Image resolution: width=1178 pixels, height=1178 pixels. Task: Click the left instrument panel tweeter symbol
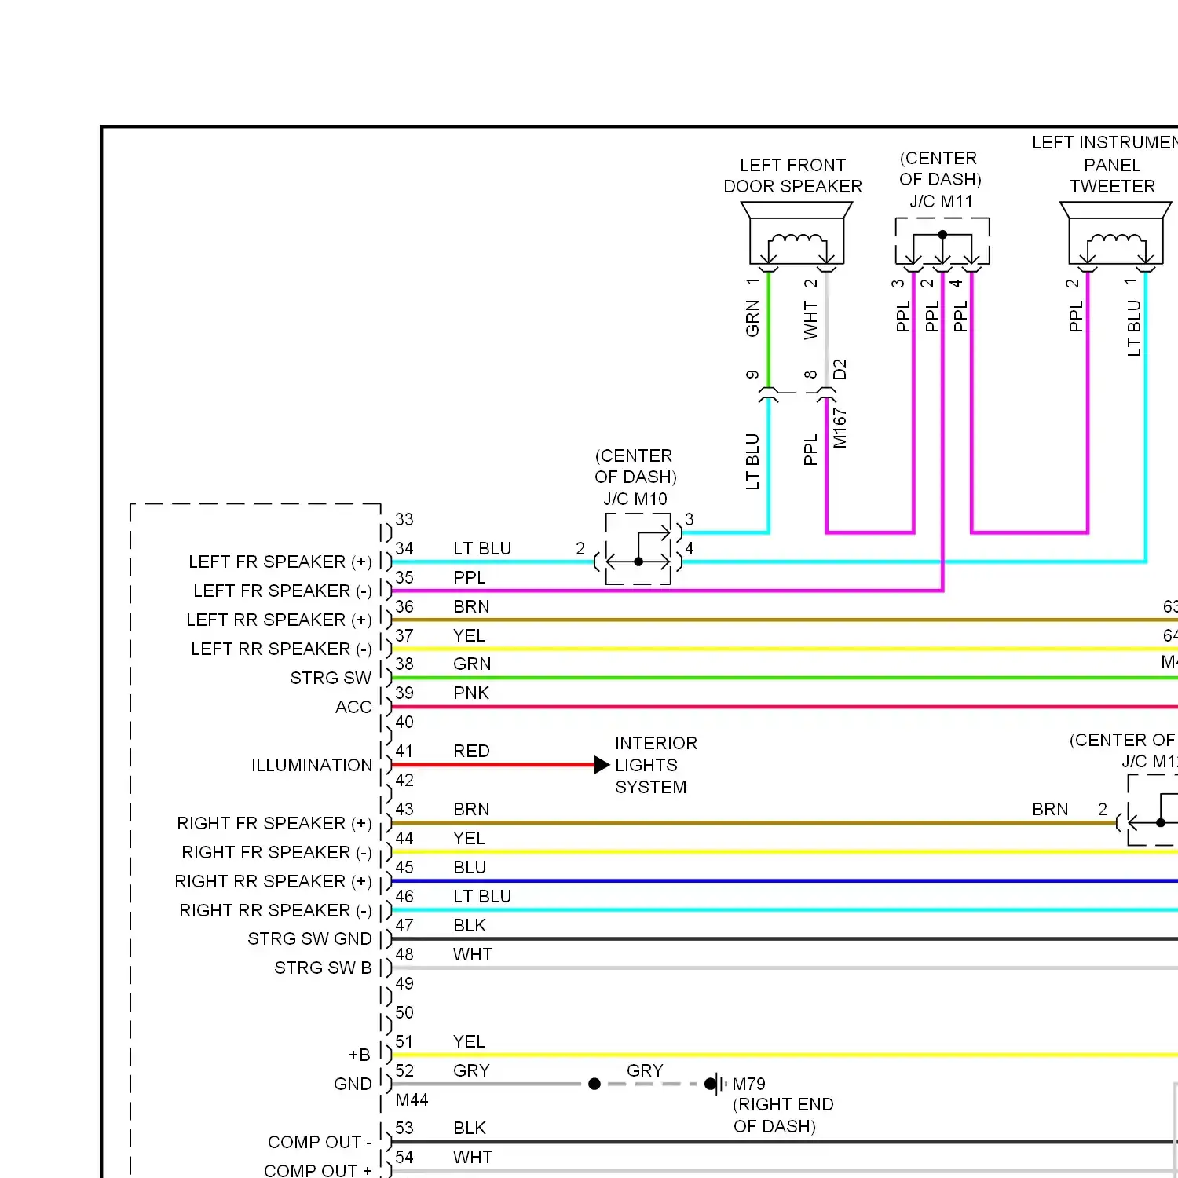point(1115,234)
